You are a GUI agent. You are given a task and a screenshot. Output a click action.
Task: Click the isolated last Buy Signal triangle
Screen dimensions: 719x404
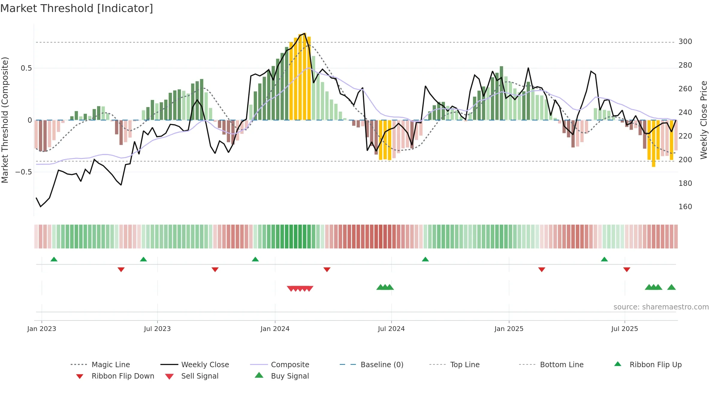(x=671, y=287)
